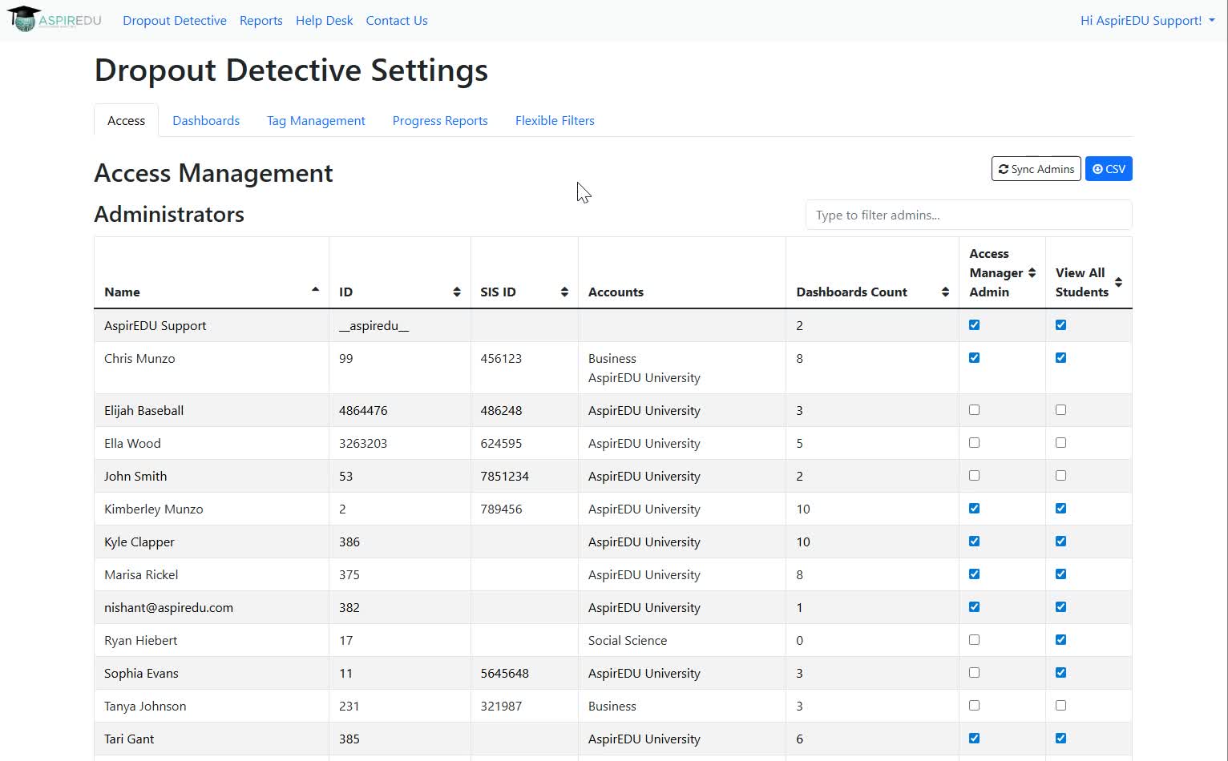Open Contact Us link
Screen dimensions: 1228x761
pos(397,21)
